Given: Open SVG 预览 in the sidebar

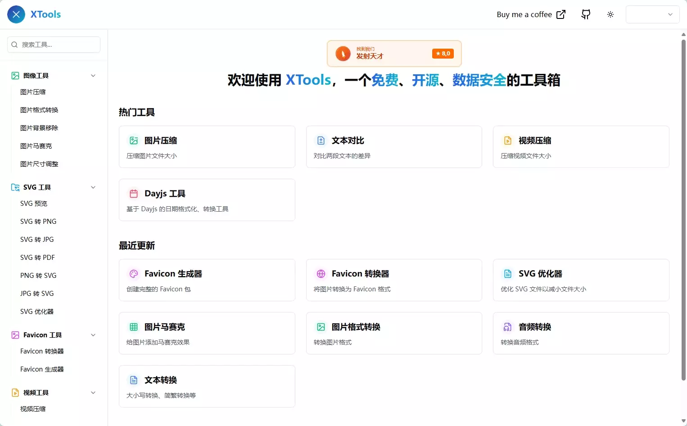Looking at the screenshot, I should point(34,204).
